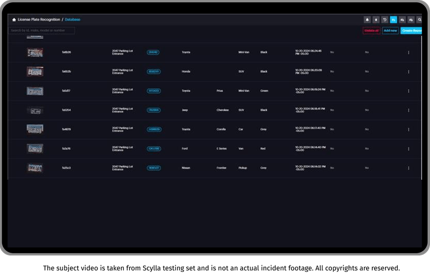Click the home icon in breadcrumb
This screenshot has width=430, height=275.
(x=14, y=20)
